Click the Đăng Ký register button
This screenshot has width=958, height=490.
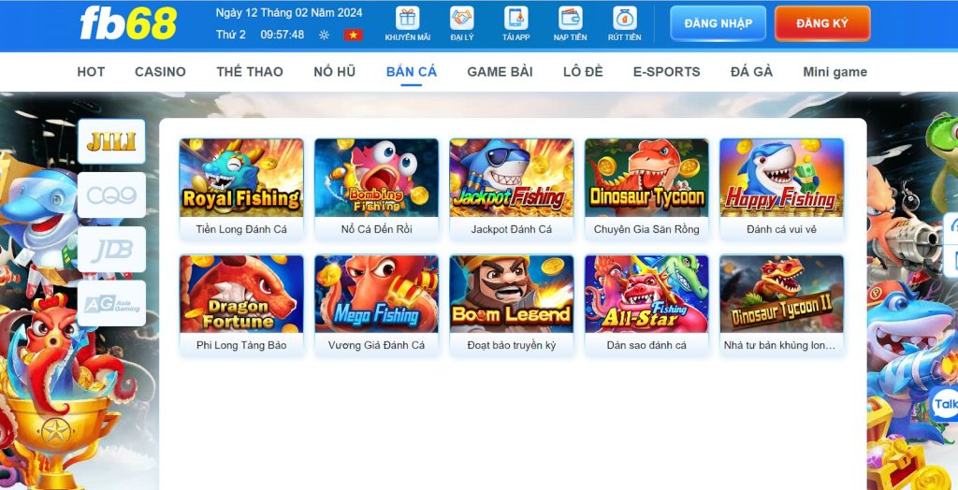click(822, 23)
